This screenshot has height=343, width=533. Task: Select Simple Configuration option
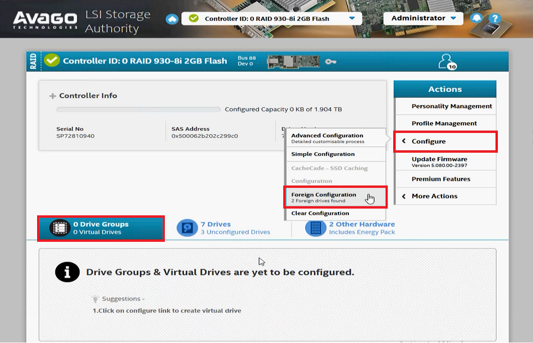[x=323, y=154]
